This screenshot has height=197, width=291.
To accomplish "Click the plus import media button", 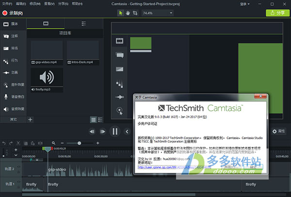I will pyautogui.click(x=30, y=119).
